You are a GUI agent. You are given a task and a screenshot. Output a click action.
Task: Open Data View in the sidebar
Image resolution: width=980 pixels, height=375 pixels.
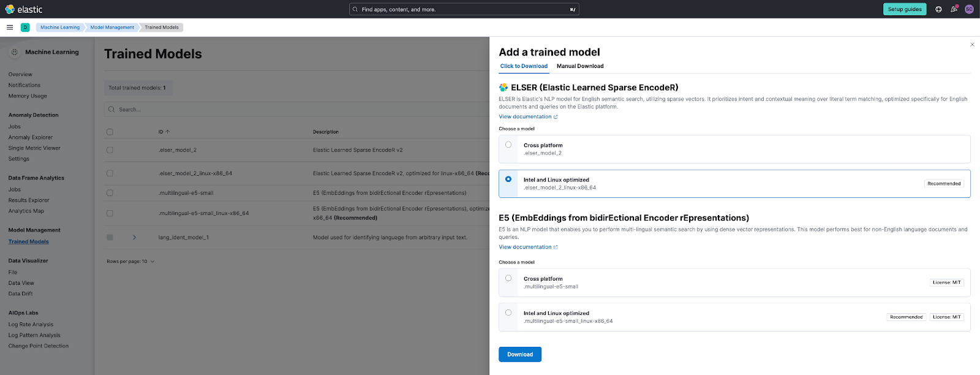(x=21, y=283)
